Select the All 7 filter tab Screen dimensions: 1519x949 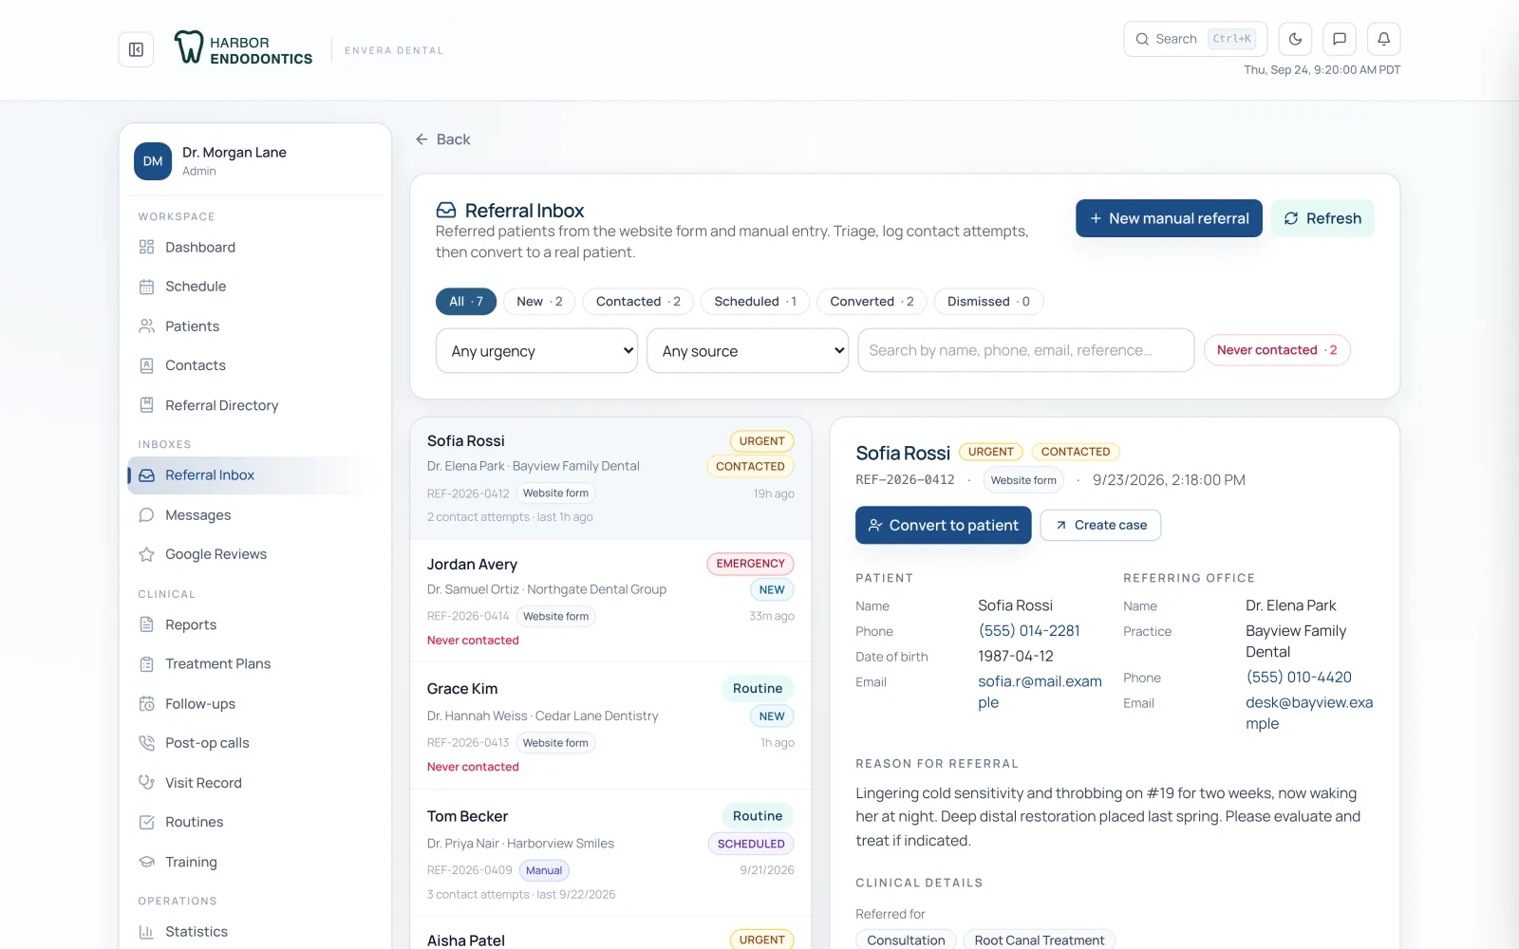pos(466,302)
